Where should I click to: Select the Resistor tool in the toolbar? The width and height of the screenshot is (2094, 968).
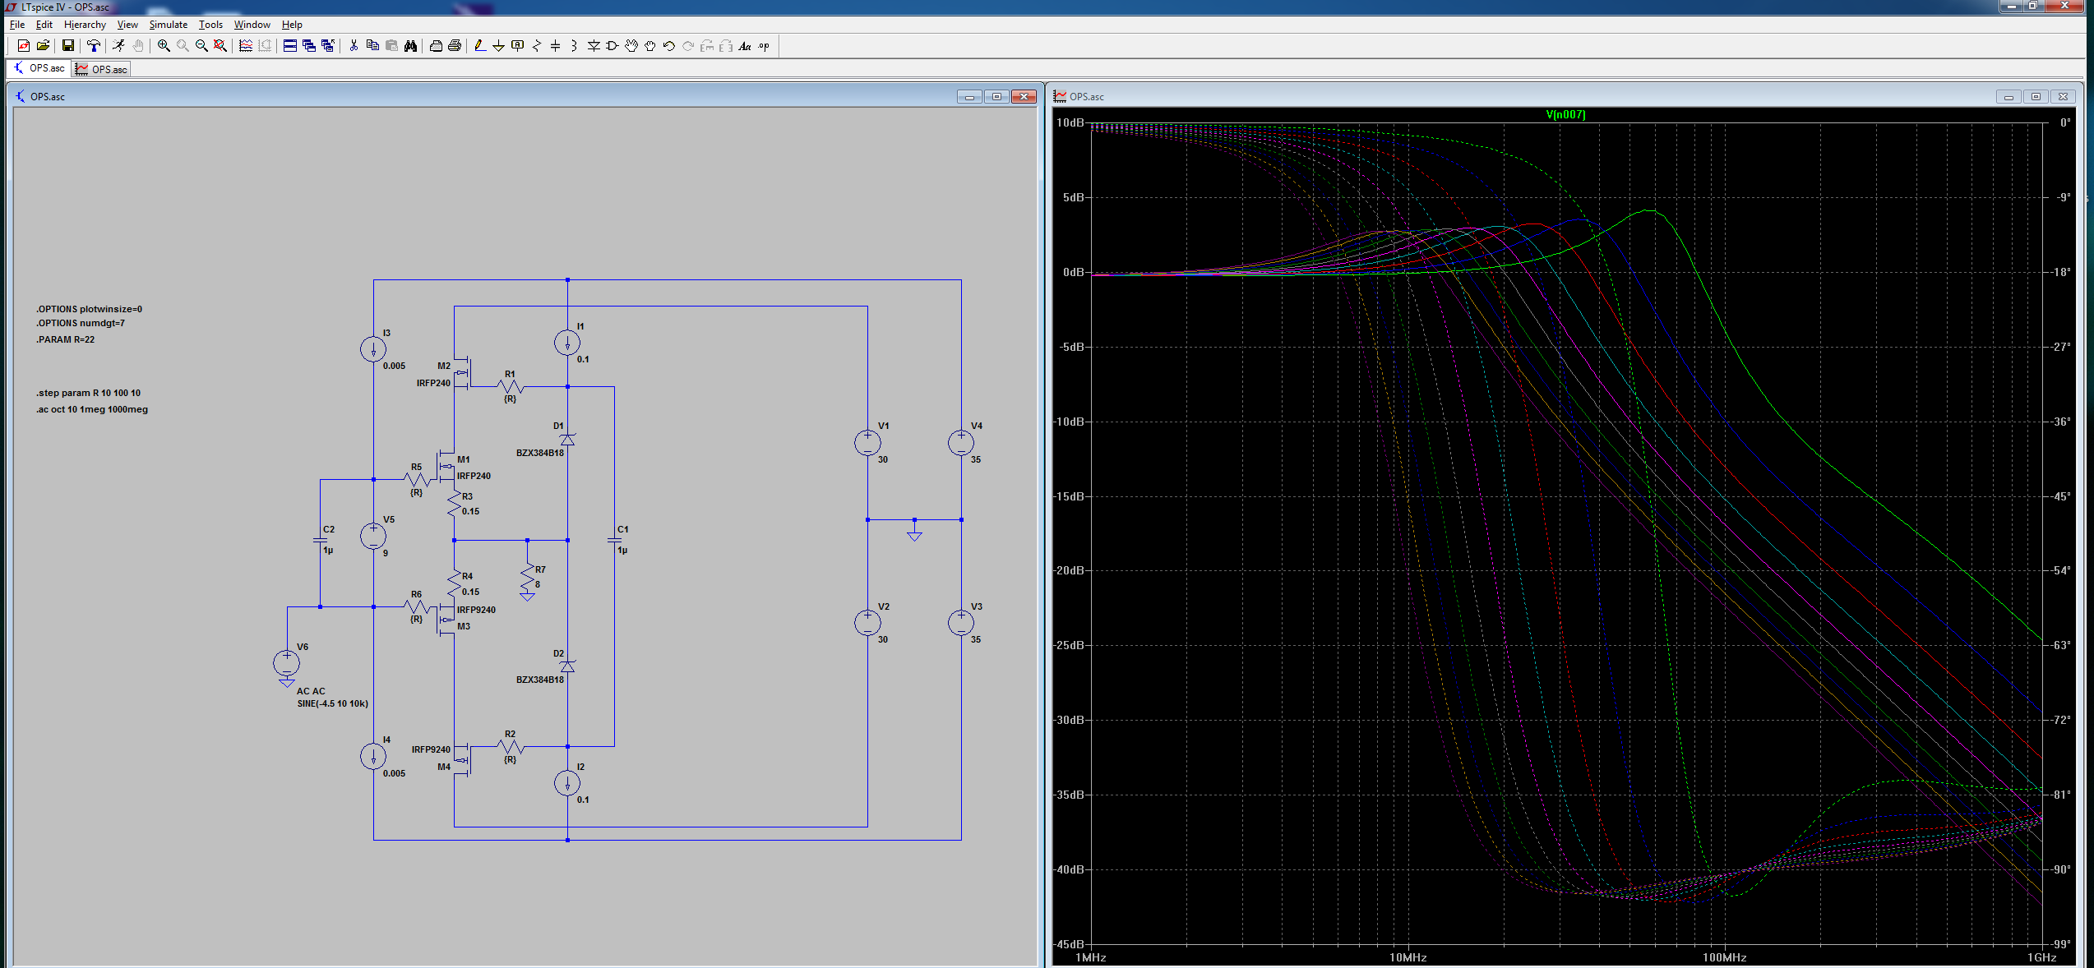point(537,46)
